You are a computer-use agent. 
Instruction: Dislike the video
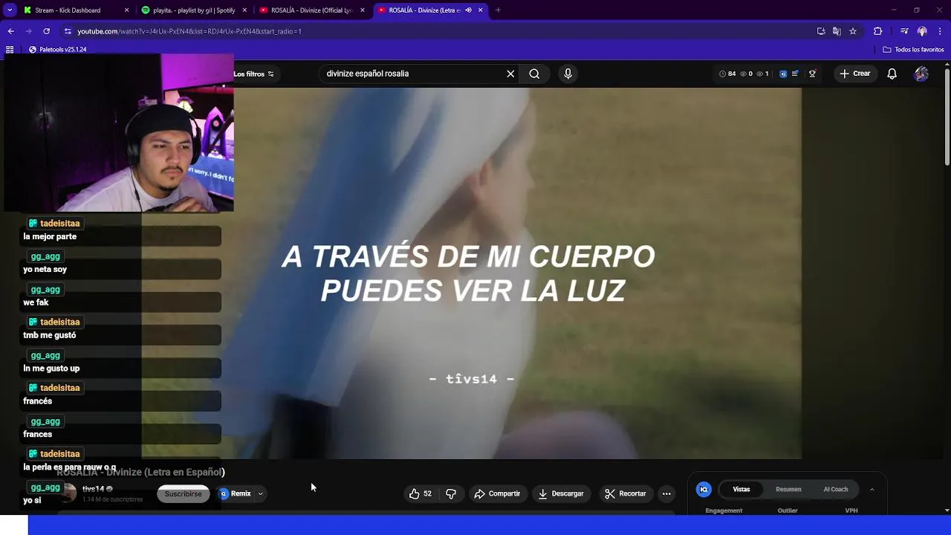point(450,493)
